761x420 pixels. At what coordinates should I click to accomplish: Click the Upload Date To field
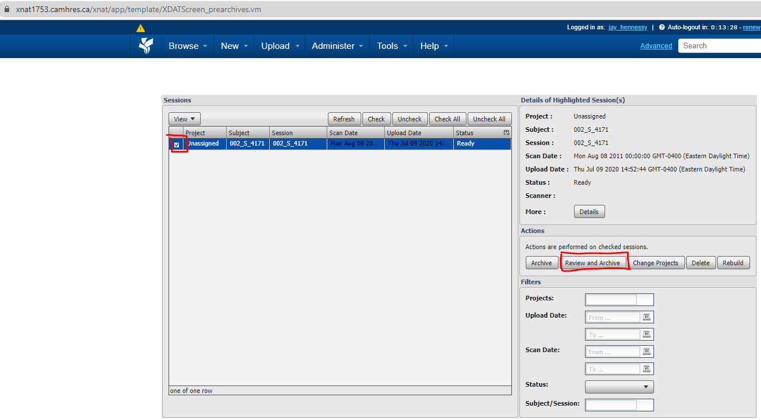[x=613, y=334]
